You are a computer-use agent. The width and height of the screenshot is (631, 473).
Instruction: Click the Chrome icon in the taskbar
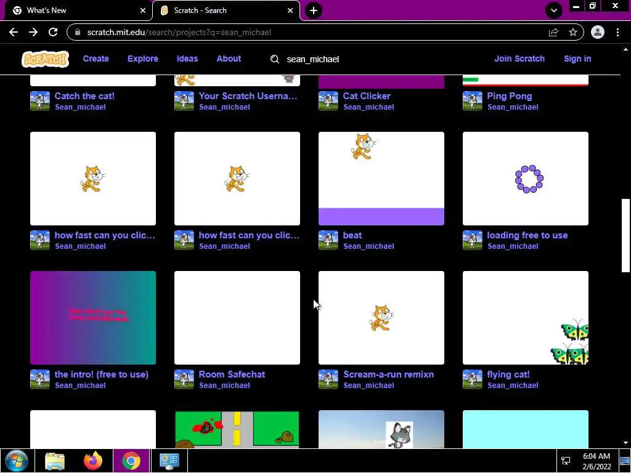tap(131, 461)
